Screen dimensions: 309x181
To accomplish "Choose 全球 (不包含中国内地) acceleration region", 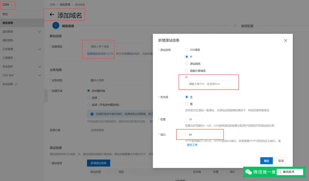I will coord(88,105).
